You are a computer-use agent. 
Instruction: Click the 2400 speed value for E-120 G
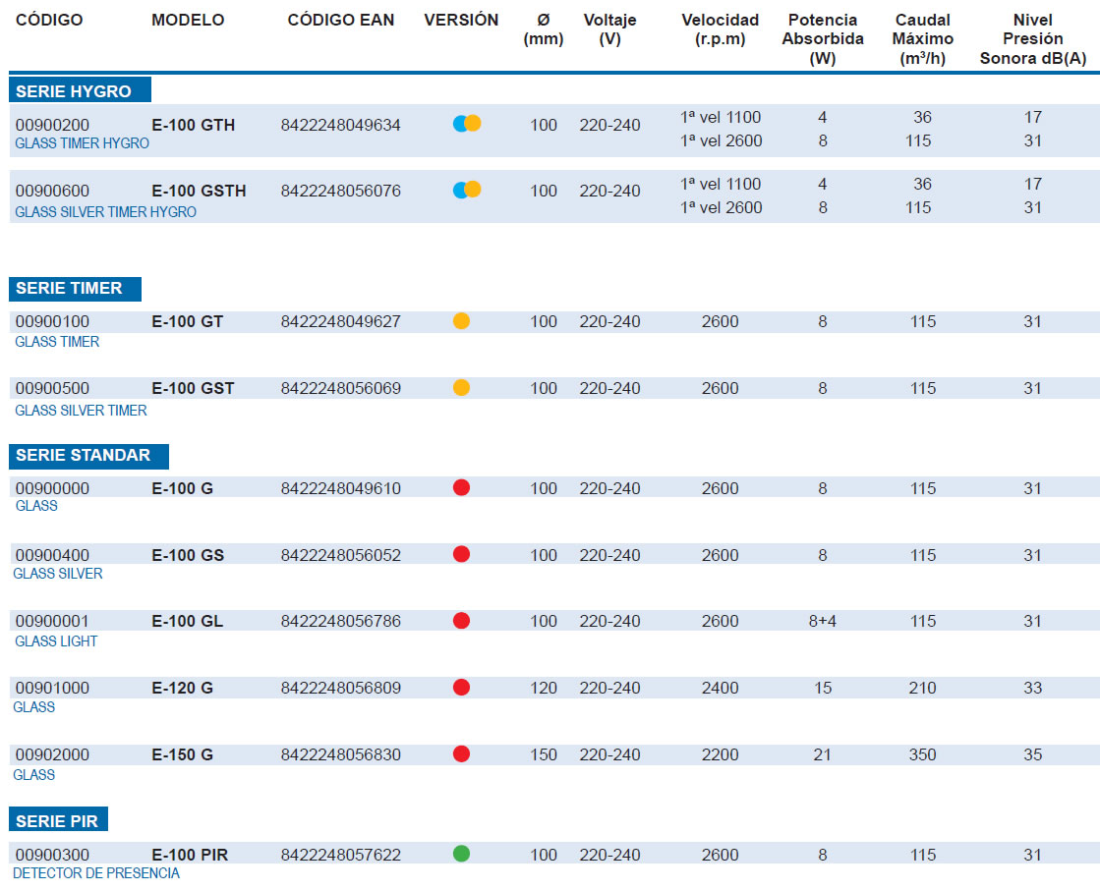[720, 688]
